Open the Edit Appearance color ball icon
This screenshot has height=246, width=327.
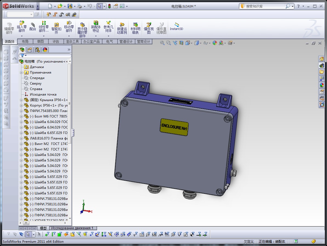click(215, 43)
